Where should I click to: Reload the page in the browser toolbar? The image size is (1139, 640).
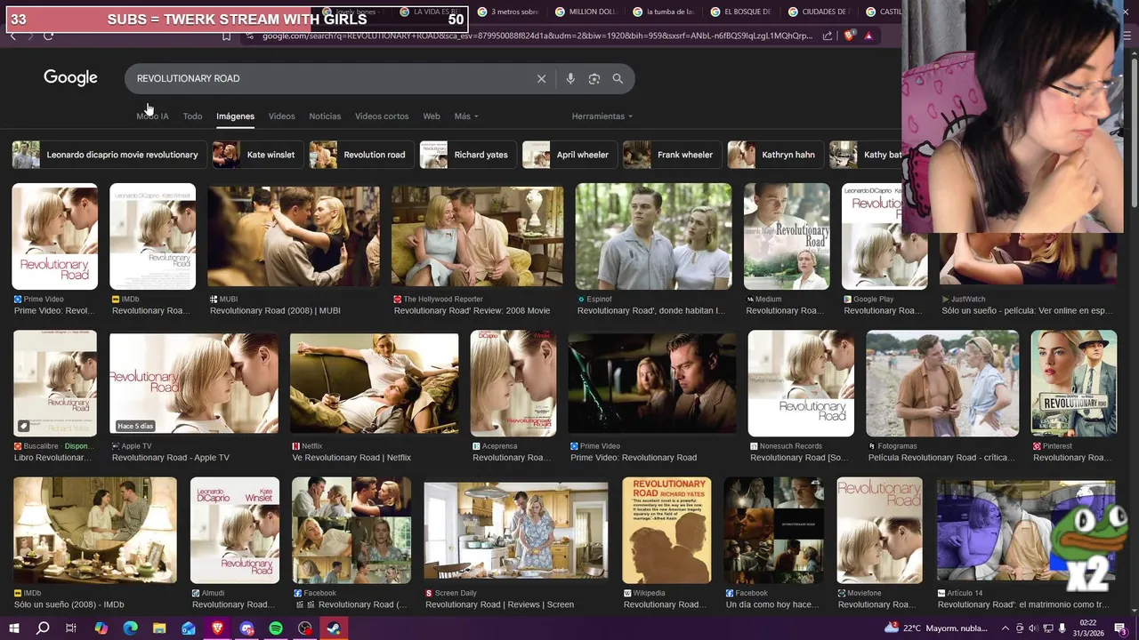tap(48, 36)
